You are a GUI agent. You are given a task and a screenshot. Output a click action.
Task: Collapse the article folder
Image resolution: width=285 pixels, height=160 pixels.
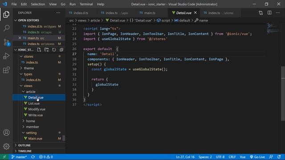tap(31, 92)
